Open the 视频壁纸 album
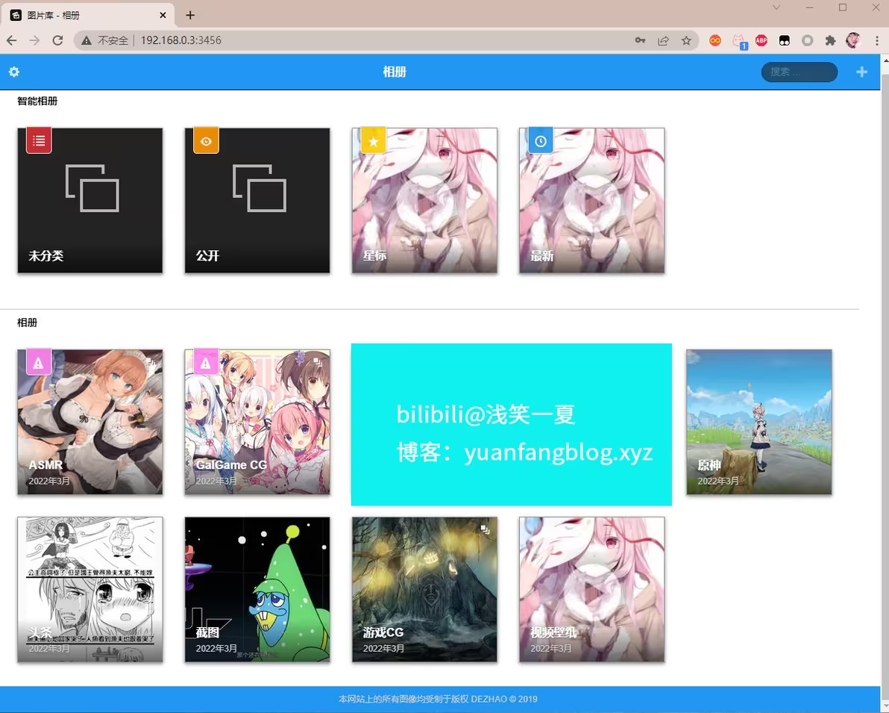Viewport: 889px width, 713px height. pos(591,589)
